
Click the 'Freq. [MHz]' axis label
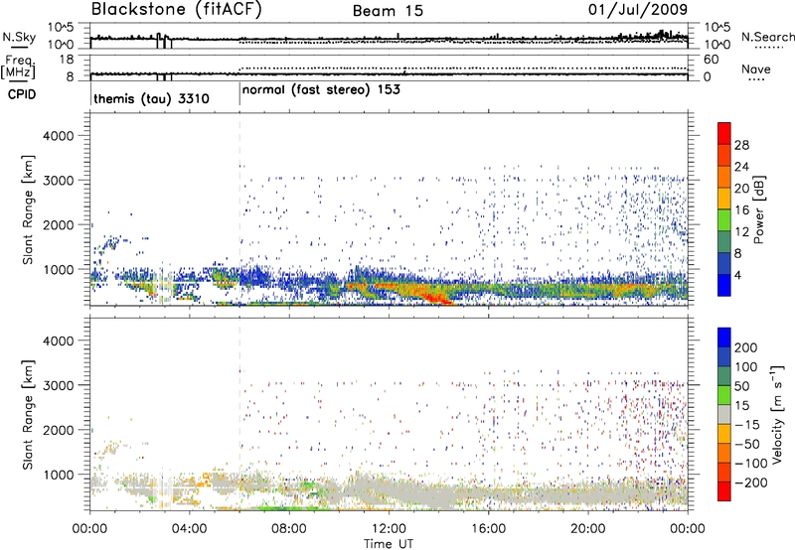click(x=19, y=67)
